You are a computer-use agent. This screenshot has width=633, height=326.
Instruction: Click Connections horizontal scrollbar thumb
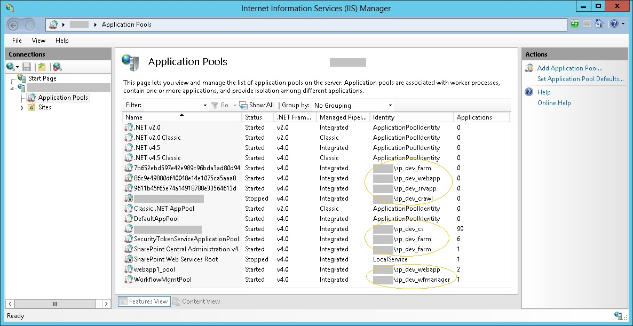(x=55, y=304)
